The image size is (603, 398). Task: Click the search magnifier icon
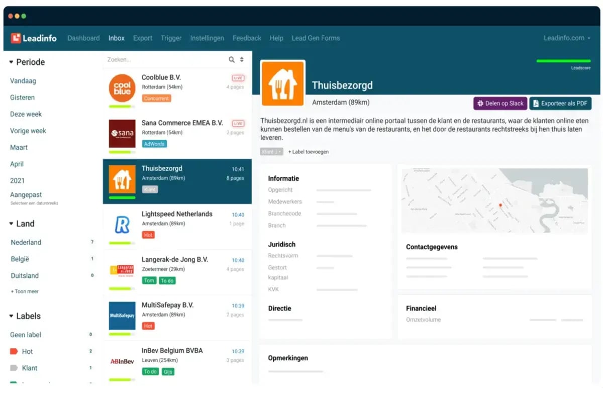pyautogui.click(x=231, y=59)
